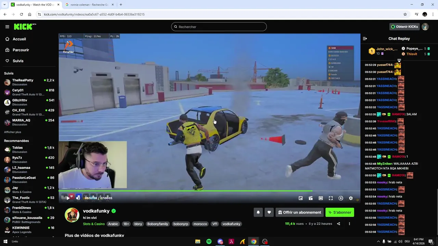The image size is (438, 246).
Task: Click the notification bell for vodkafunky
Action: point(258,213)
